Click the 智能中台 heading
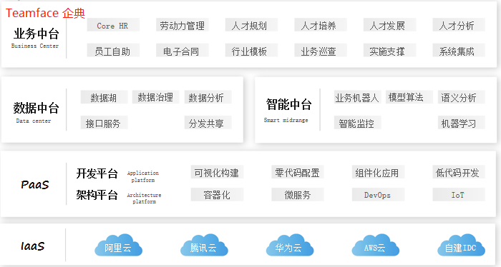The height and width of the screenshot is (267, 501). (x=288, y=104)
